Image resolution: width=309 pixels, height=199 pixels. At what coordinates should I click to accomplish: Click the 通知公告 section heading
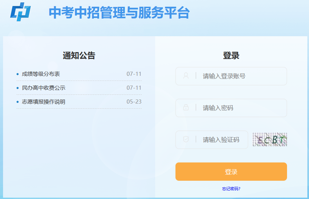tap(79, 56)
